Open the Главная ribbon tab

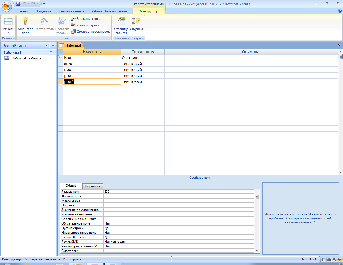pyautogui.click(x=23, y=11)
